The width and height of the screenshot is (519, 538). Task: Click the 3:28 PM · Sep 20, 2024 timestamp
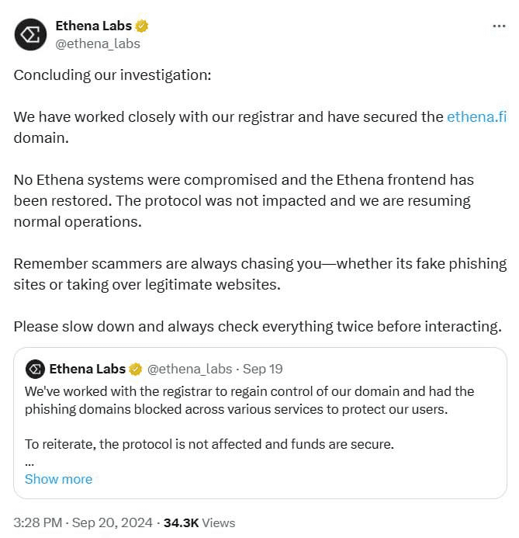pos(83,523)
